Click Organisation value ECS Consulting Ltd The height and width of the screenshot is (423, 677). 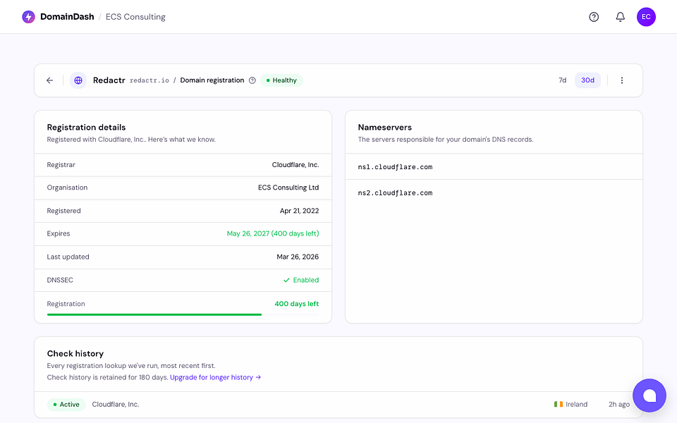click(x=288, y=188)
